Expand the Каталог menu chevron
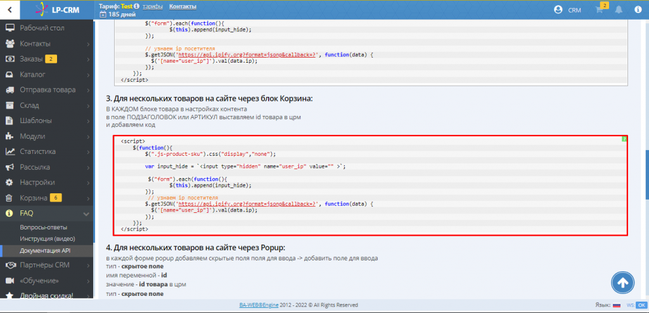This screenshot has width=649, height=313. 89,75
